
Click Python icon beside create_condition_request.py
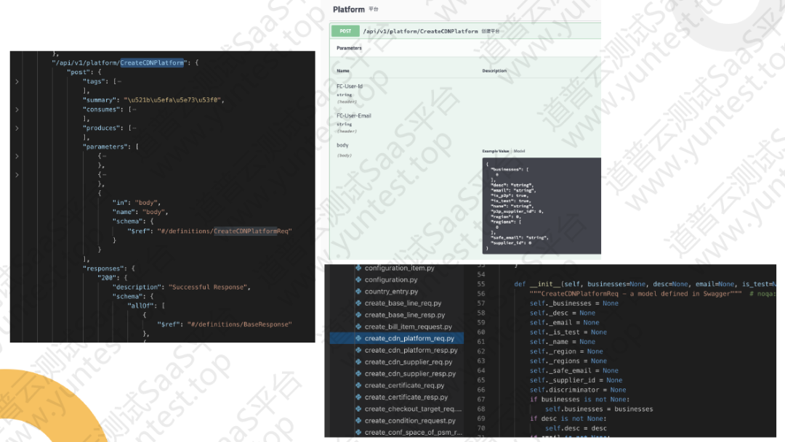click(358, 420)
